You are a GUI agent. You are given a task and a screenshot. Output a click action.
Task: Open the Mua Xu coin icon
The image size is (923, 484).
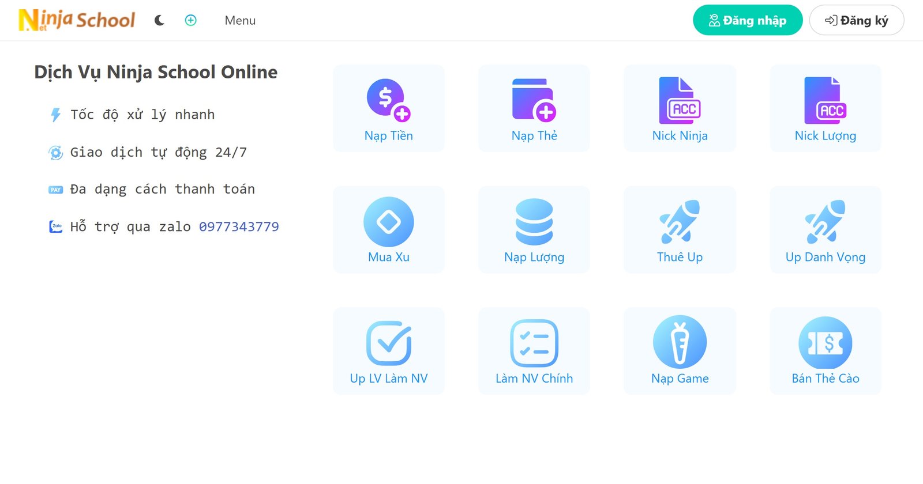(389, 222)
